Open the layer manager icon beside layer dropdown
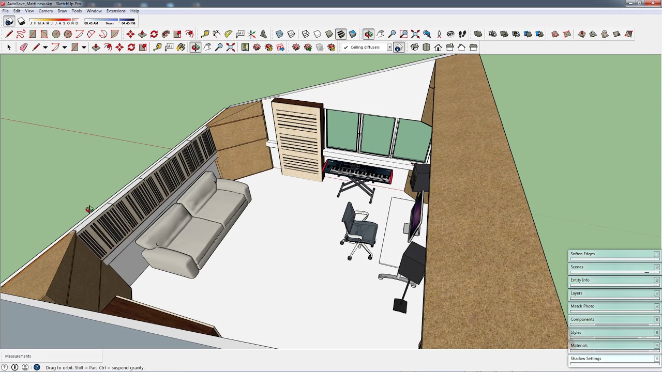The image size is (662, 372). [398, 48]
